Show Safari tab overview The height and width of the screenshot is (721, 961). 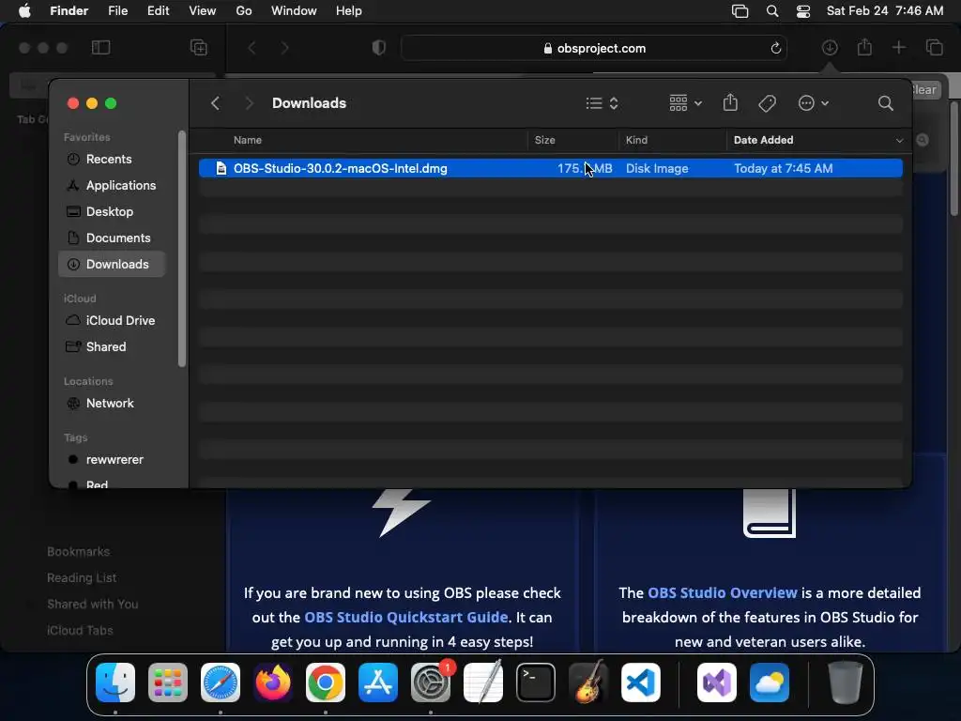click(934, 47)
